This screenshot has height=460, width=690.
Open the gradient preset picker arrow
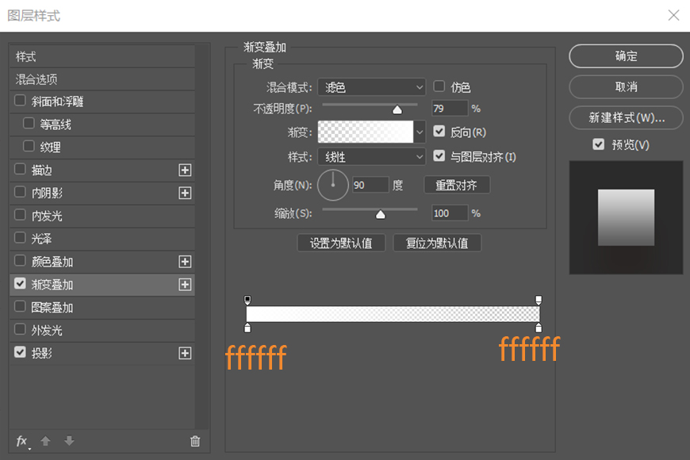tap(421, 130)
